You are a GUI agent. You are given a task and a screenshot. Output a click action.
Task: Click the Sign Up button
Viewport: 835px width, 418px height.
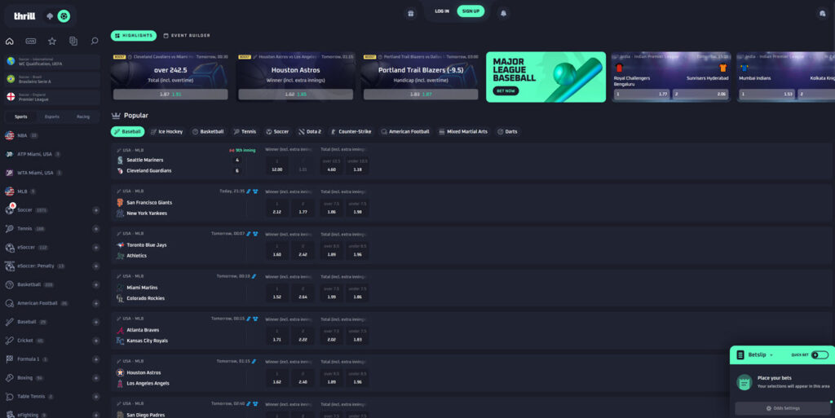470,11
